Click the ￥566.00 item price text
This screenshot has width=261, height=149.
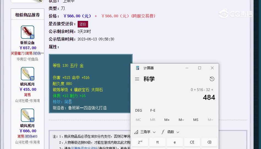pyautogui.click(x=77, y=16)
